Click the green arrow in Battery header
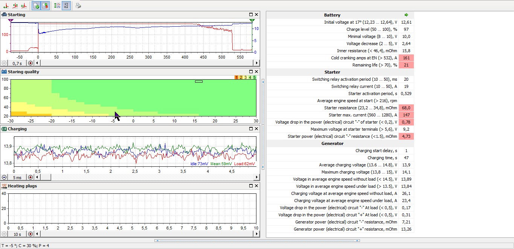This screenshot has height=249, width=514. (x=406, y=15)
